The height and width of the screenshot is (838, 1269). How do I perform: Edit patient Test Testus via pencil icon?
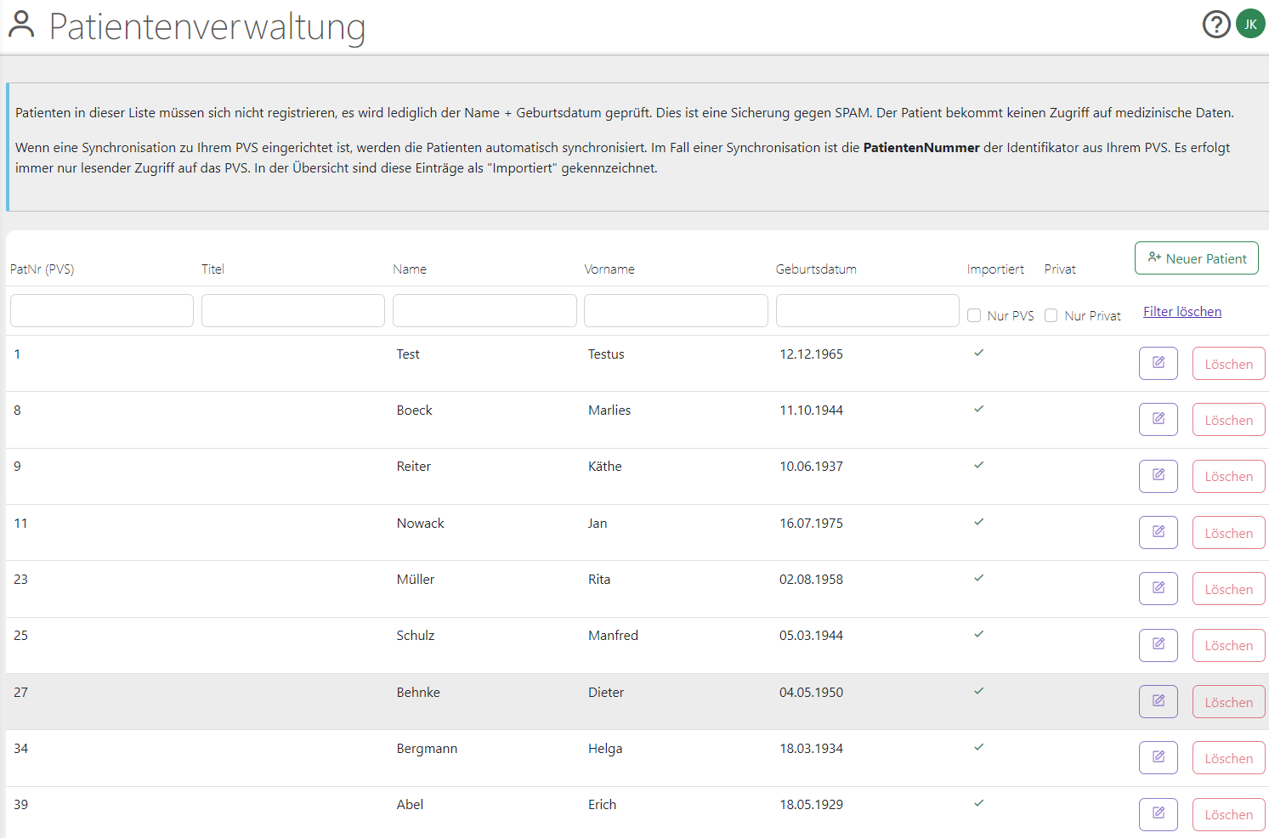click(x=1158, y=363)
